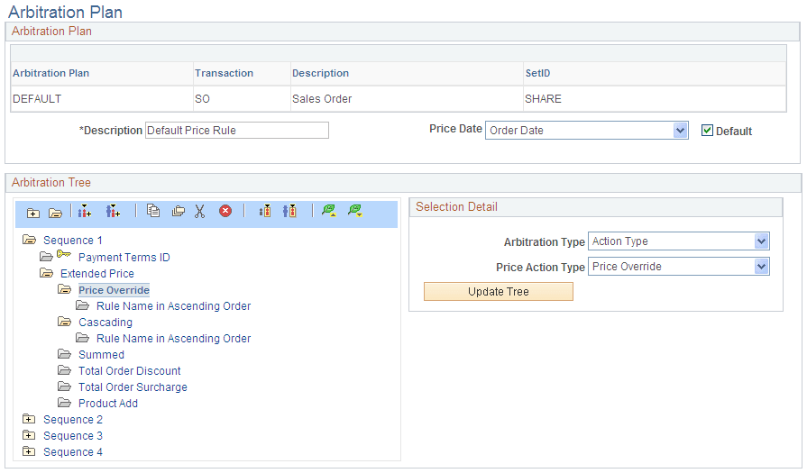Click the Sequence 3 link
The height and width of the screenshot is (473, 807).
(x=73, y=436)
